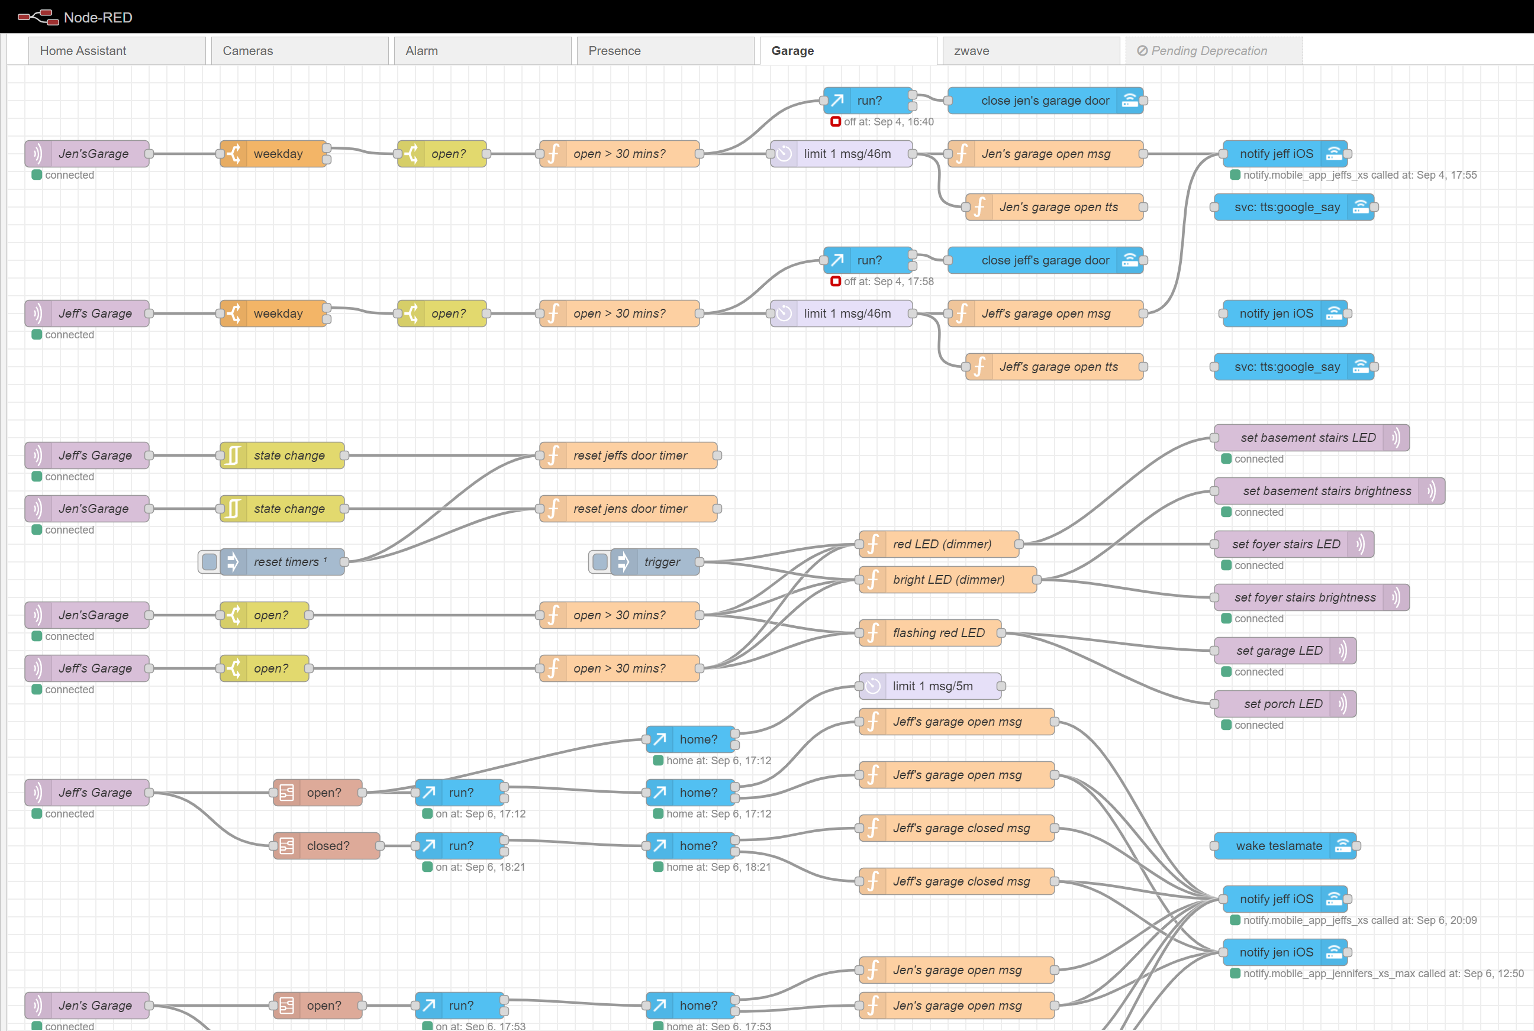This screenshot has width=1534, height=1031.
Task: Click the arrow icon on top 'run?' node
Action: 837,101
